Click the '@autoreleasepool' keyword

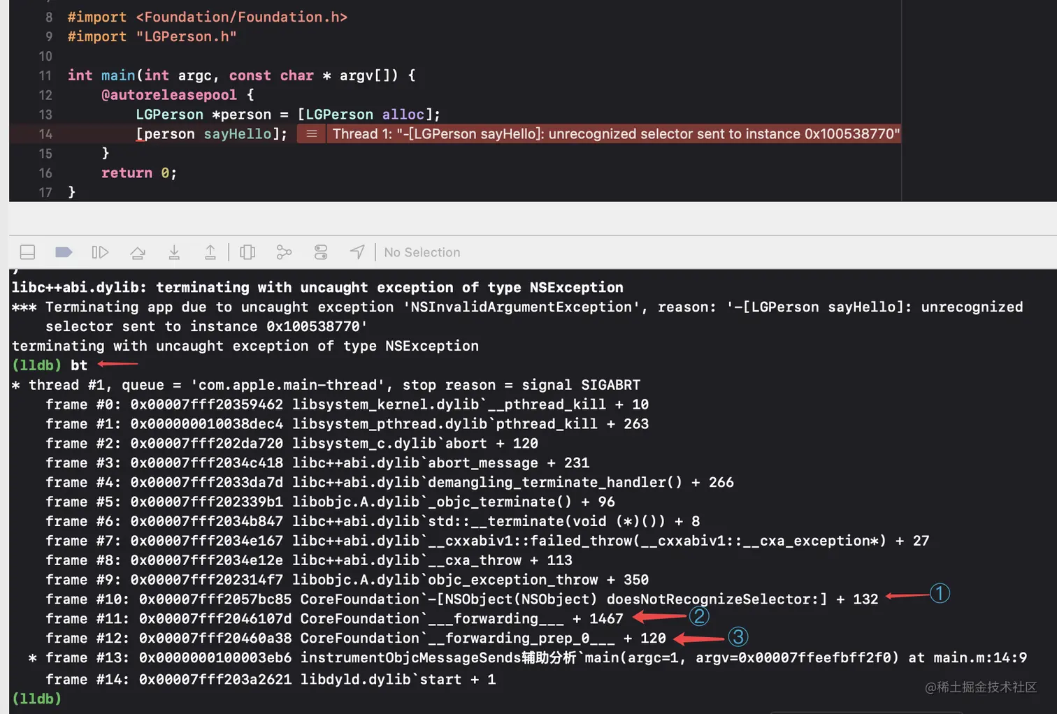click(x=169, y=95)
